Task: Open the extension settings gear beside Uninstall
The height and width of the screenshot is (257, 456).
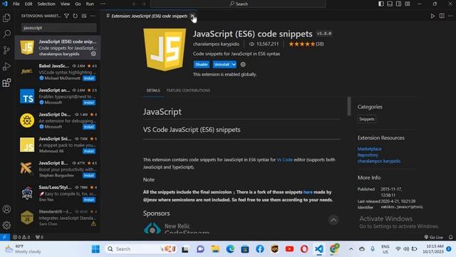Action: click(243, 64)
